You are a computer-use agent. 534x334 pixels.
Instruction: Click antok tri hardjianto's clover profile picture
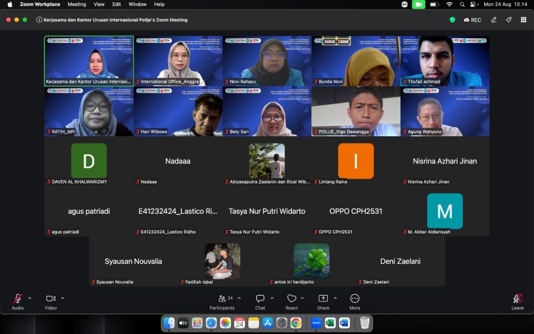[311, 261]
